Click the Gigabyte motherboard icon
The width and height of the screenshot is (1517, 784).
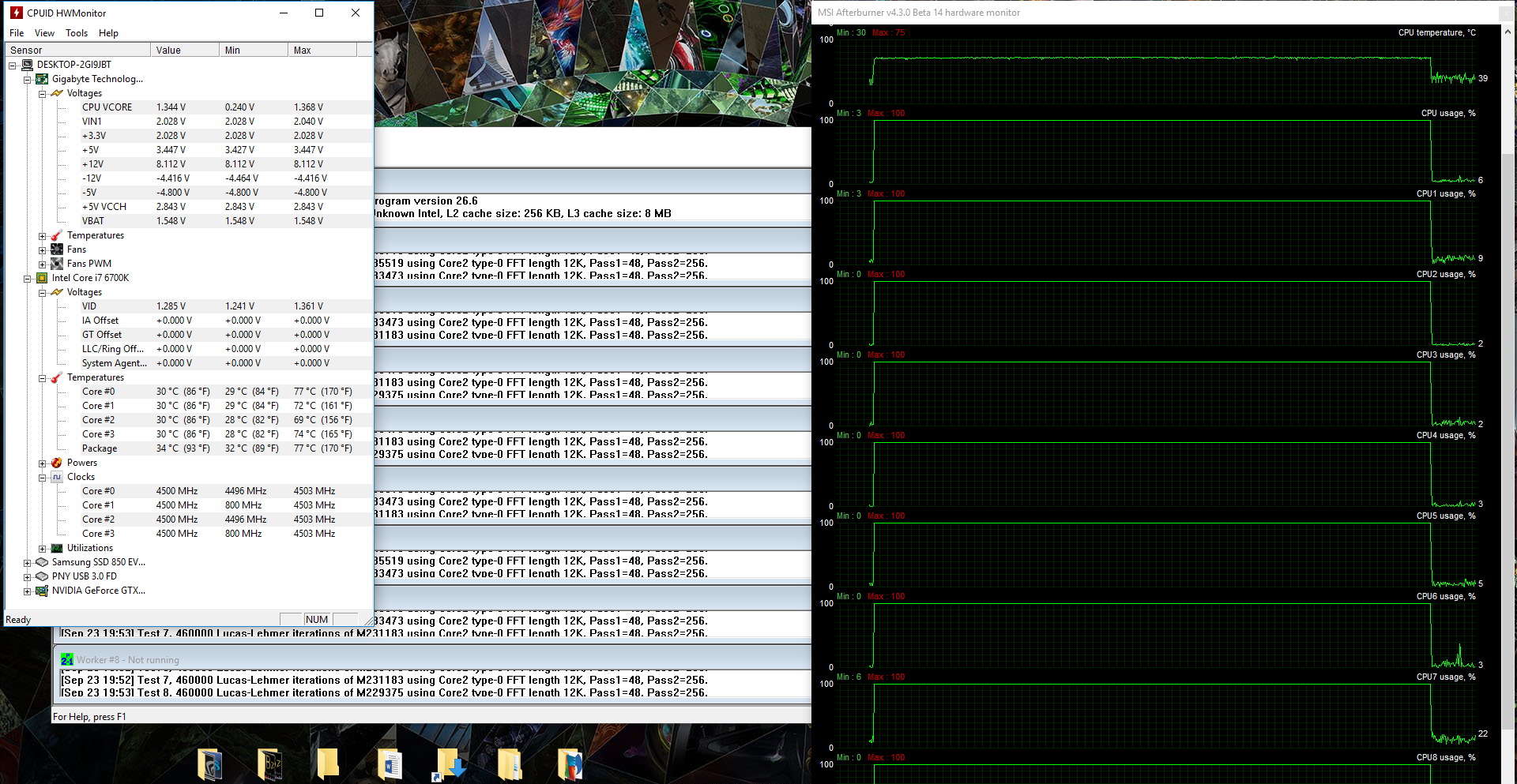coord(42,79)
